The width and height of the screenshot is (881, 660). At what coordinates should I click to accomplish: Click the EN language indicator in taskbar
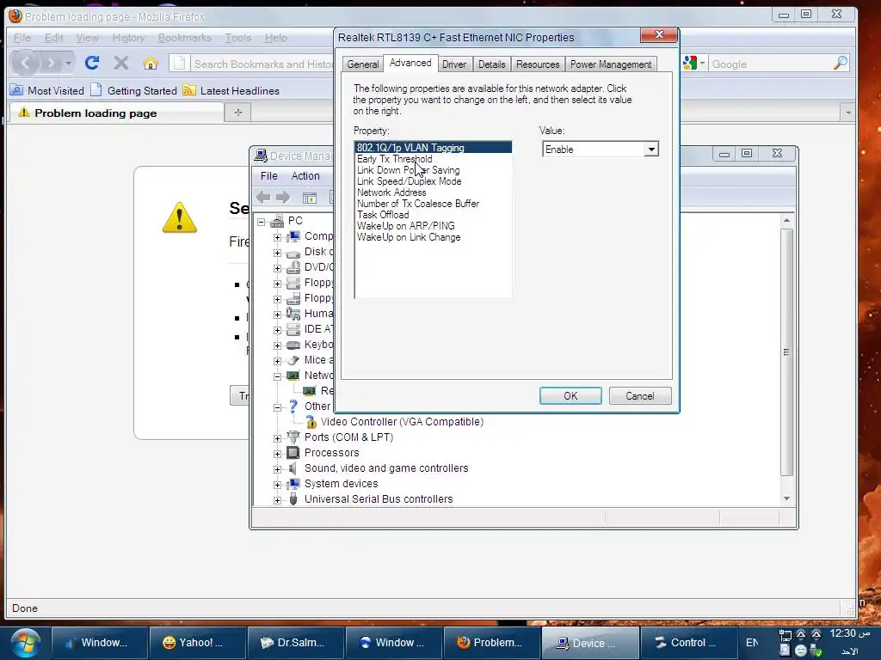[752, 643]
